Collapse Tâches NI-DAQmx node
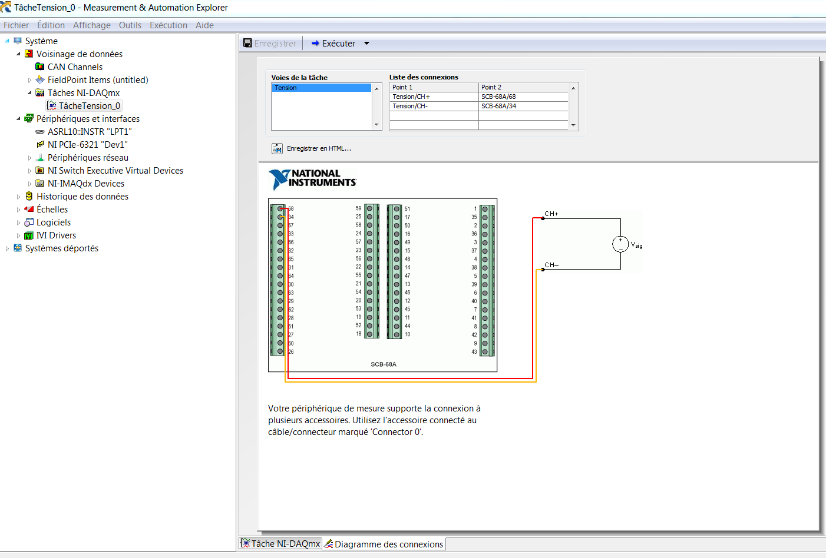The width and height of the screenshot is (826, 558). [x=29, y=93]
